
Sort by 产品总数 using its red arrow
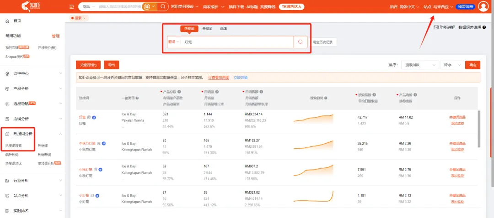[x=161, y=92]
